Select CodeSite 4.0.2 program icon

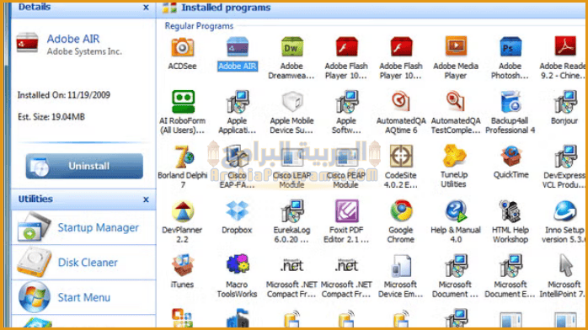(401, 157)
